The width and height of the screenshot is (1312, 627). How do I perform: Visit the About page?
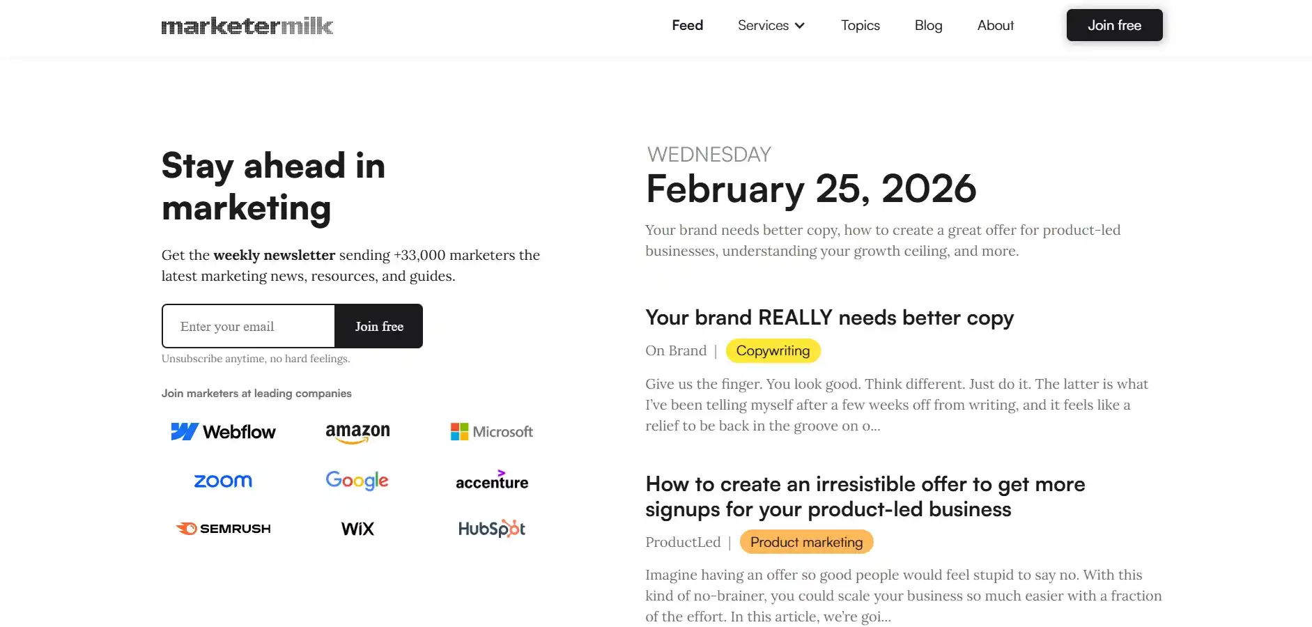pos(995,26)
